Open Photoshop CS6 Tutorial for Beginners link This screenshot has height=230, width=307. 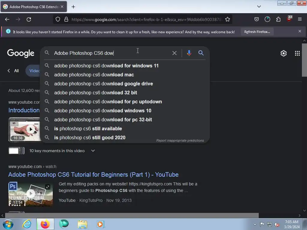94,175
